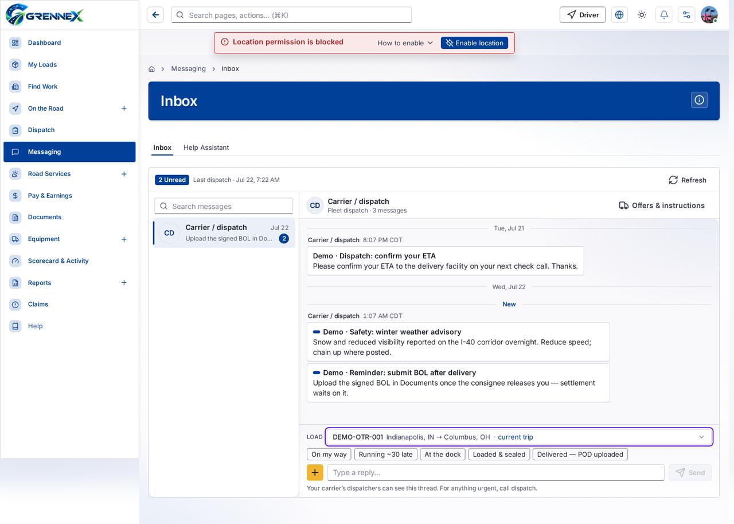Open the load selector DEMO-OTR-001 dropdown
The height and width of the screenshot is (524, 734).
coord(519,437)
